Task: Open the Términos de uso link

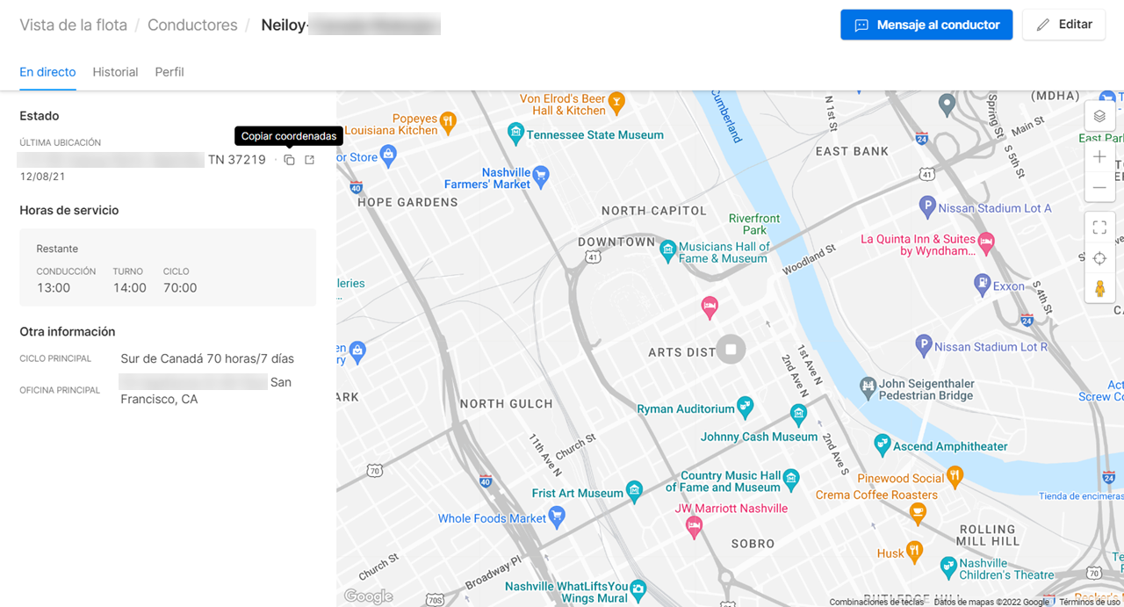Action: point(1089,602)
